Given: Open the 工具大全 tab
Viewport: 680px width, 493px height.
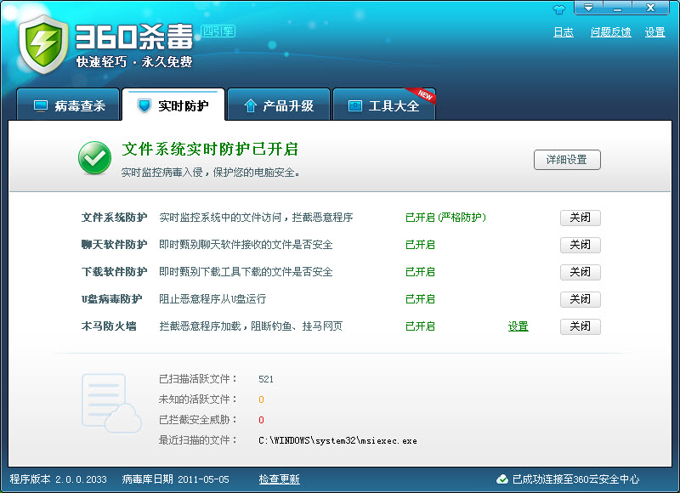Looking at the screenshot, I should (384, 105).
